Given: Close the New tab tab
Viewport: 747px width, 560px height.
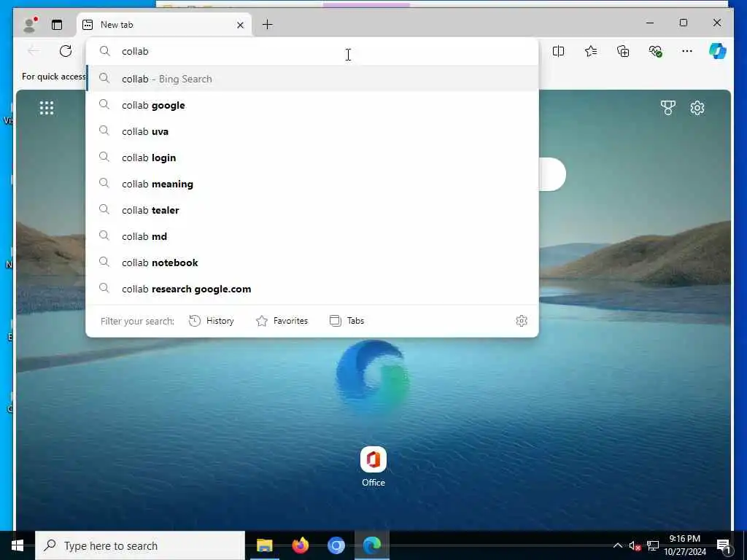Looking at the screenshot, I should click(x=240, y=26).
